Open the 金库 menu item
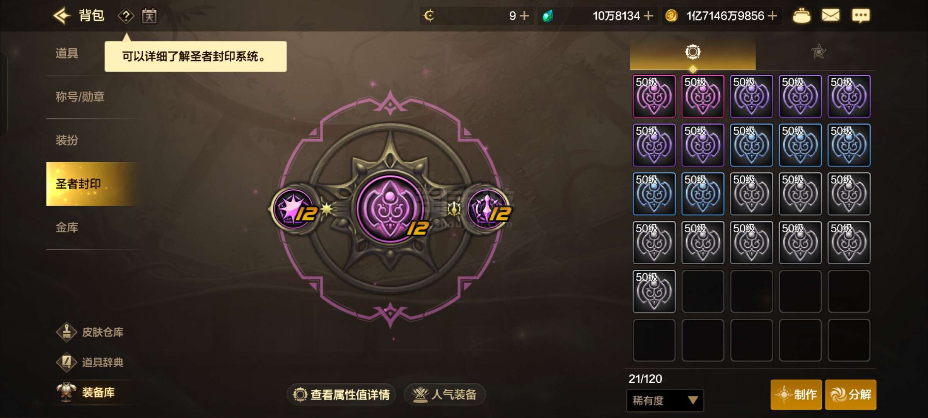 pyautogui.click(x=67, y=228)
